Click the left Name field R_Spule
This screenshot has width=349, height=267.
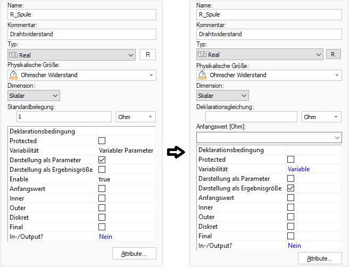tap(81, 14)
